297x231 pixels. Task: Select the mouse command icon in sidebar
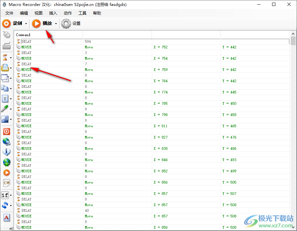click(7, 35)
